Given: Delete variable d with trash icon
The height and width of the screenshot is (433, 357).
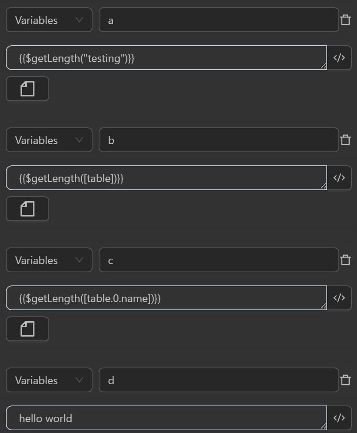Looking at the screenshot, I should (x=345, y=380).
